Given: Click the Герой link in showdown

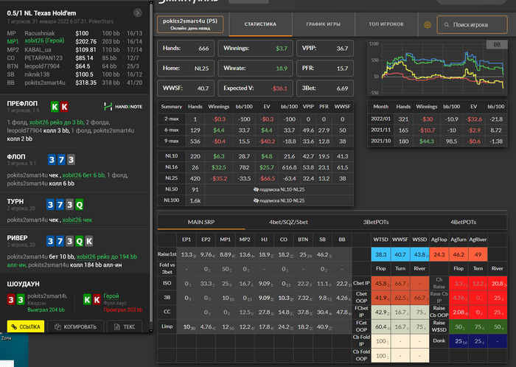Looking at the screenshot, I should pos(111,296).
